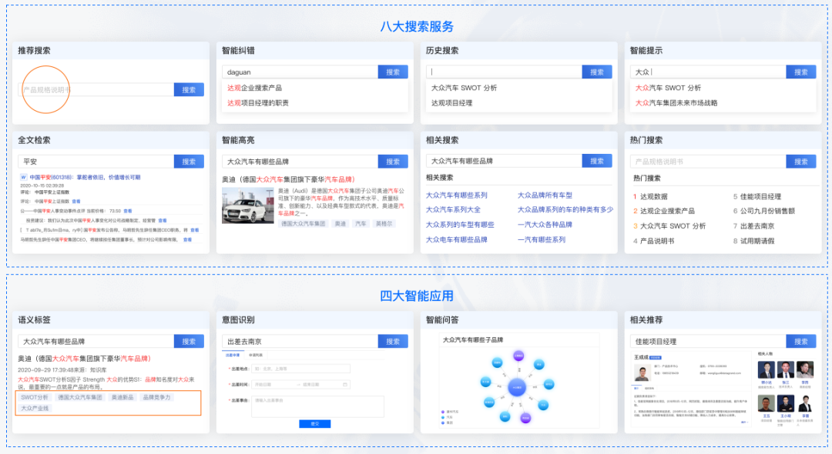Click 德国大众汽车集团 tag in 语义标签 panel
The height and width of the screenshot is (454, 832).
(79, 397)
